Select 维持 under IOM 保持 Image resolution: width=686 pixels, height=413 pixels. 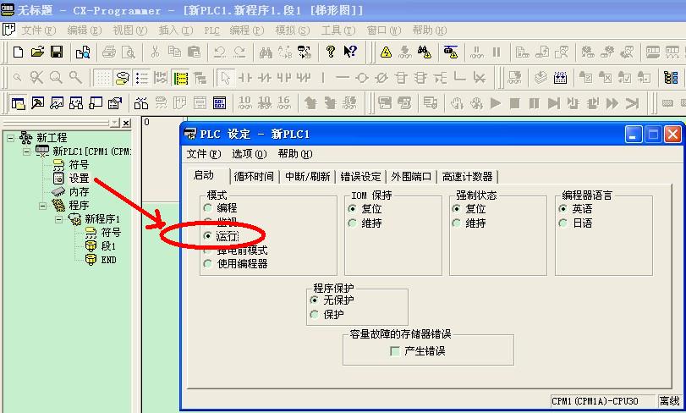pyautogui.click(x=354, y=223)
